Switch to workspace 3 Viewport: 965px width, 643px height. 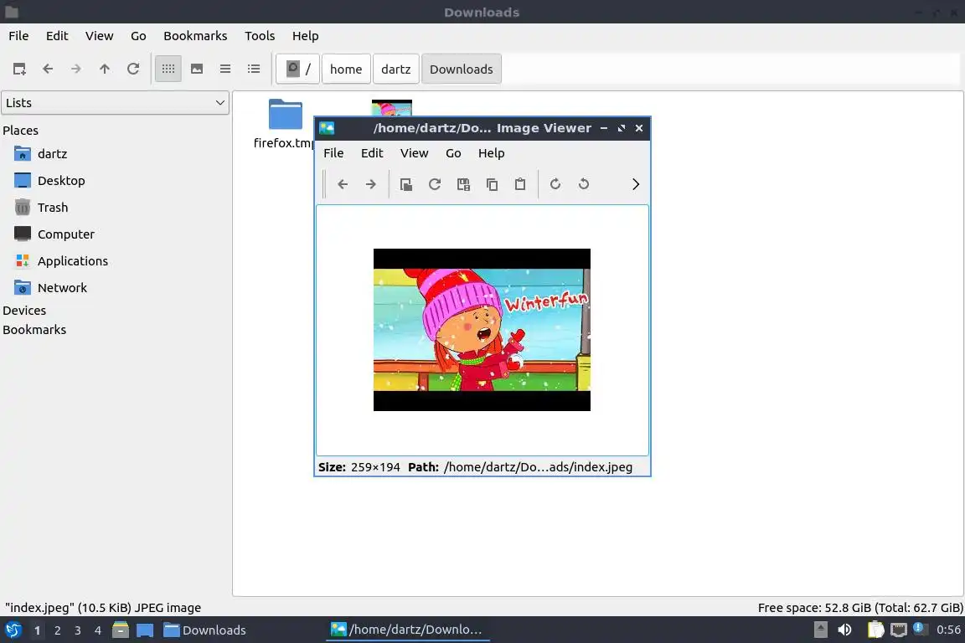coord(78,630)
